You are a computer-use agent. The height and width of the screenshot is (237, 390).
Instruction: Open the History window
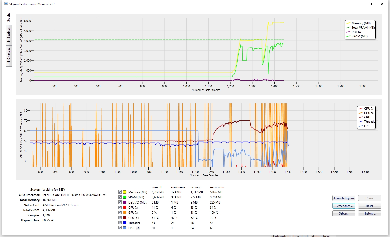pos(369,213)
